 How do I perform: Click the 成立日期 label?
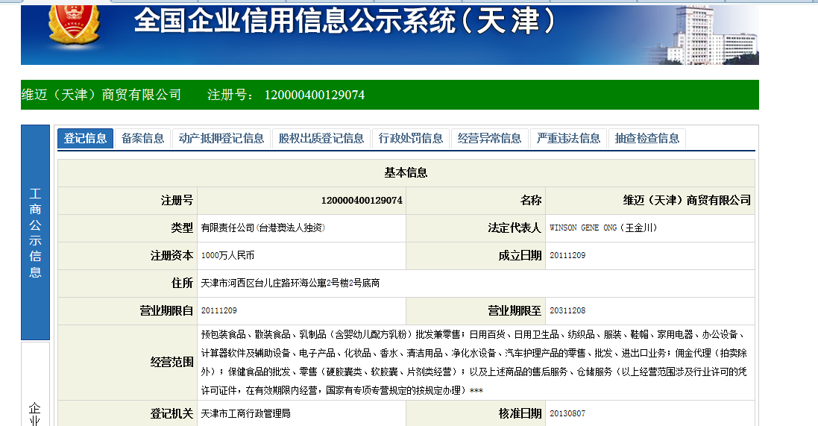[x=520, y=256]
